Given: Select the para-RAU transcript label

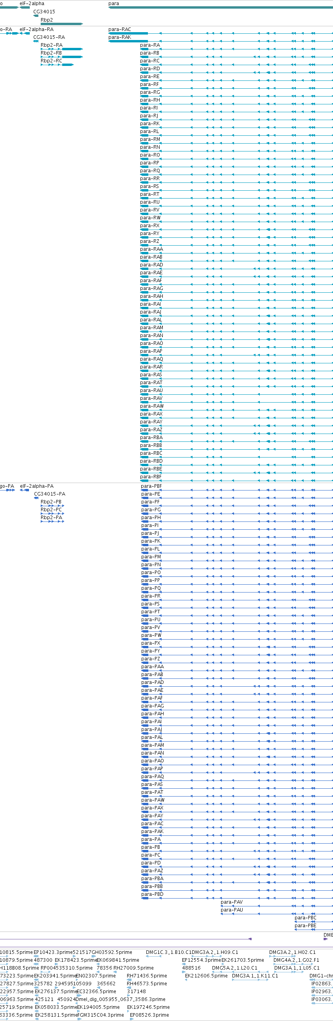Looking at the screenshot, I should pos(151,390).
